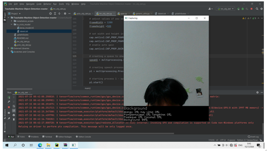This screenshot has height=151, width=267.
Task: Click Rerun icon in Run panel
Action: [9, 97]
